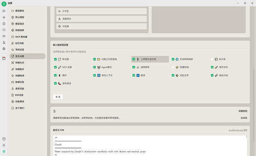Click the blue translate icon
This screenshot has height=156, width=256.
138,75
